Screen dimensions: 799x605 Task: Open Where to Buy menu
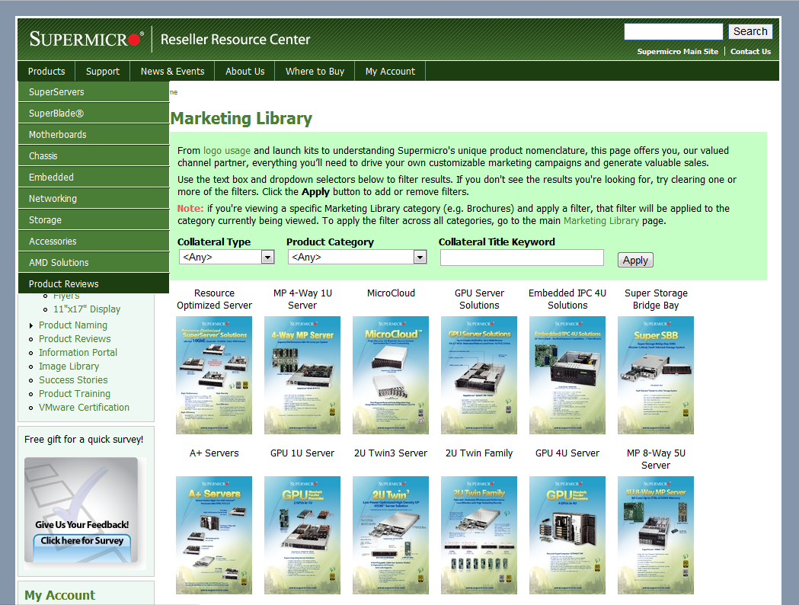point(315,72)
